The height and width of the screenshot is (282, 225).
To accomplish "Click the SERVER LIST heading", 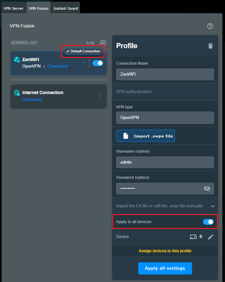I will 24,43.
